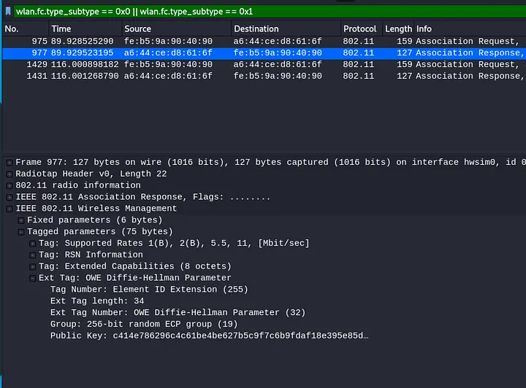Click into the display filter text field
Viewport: 526px width, 388px height.
click(263, 11)
